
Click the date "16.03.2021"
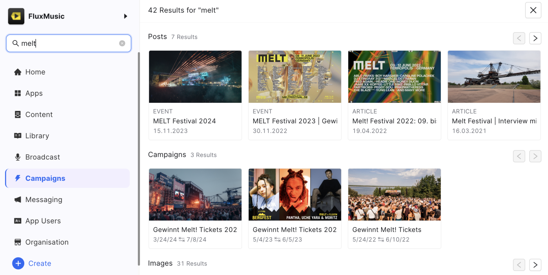point(469,131)
